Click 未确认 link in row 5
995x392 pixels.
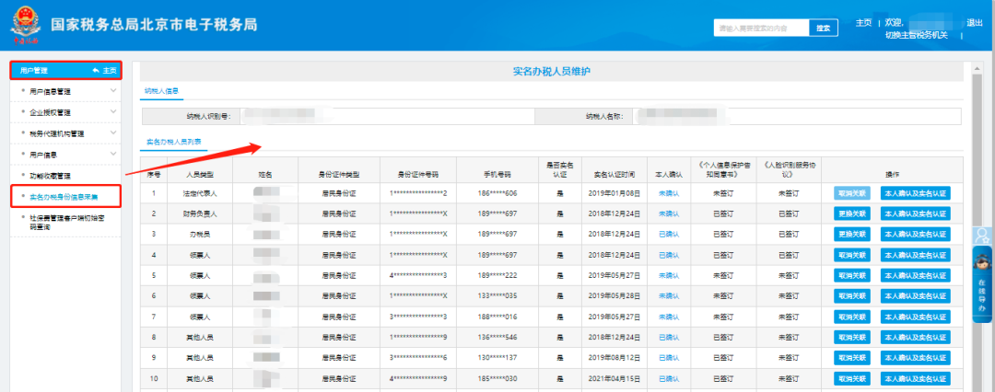click(x=669, y=276)
